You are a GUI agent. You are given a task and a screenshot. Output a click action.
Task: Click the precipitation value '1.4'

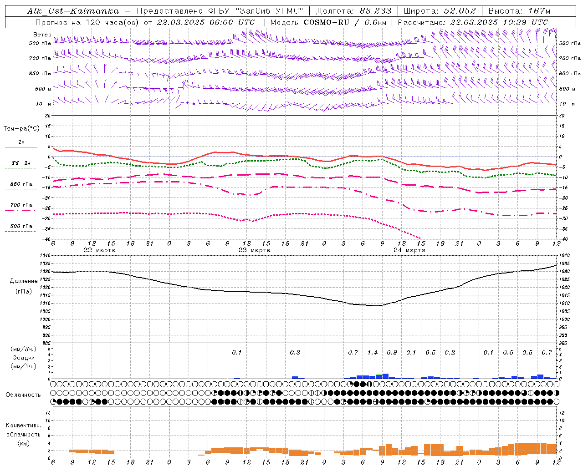(373, 353)
